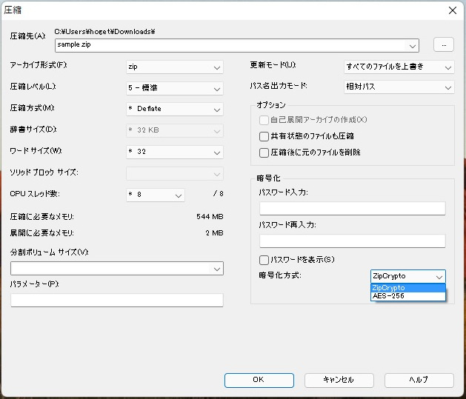Click the OK button

(x=259, y=380)
